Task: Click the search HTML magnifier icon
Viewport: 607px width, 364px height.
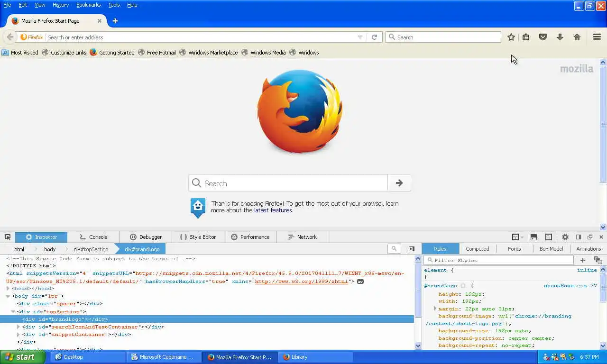Action: pyautogui.click(x=394, y=249)
